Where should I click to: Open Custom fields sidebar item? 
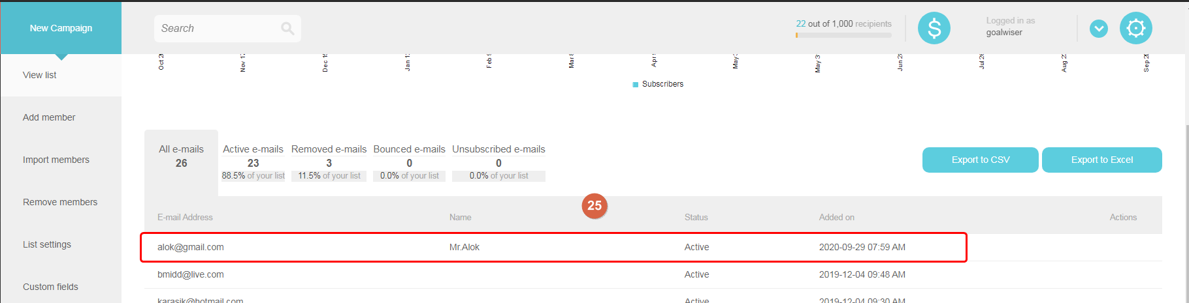[50, 287]
